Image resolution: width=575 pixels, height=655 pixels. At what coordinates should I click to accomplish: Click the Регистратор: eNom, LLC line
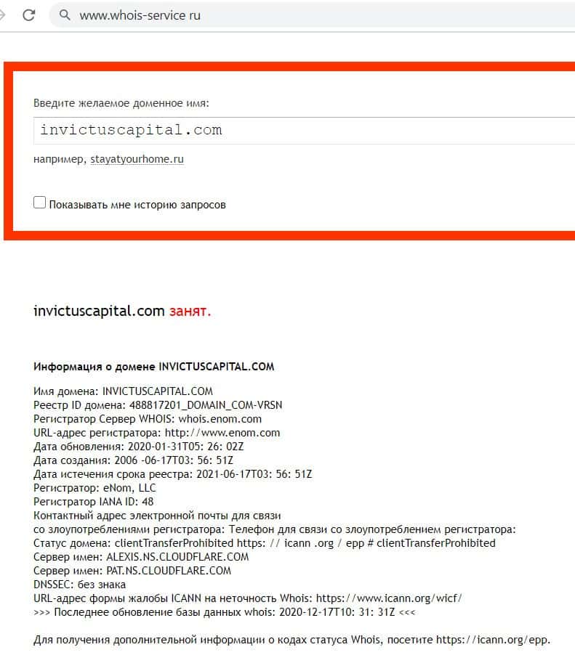(x=95, y=488)
